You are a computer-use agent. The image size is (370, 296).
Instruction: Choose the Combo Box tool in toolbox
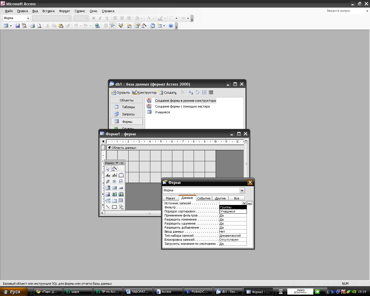[108, 188]
